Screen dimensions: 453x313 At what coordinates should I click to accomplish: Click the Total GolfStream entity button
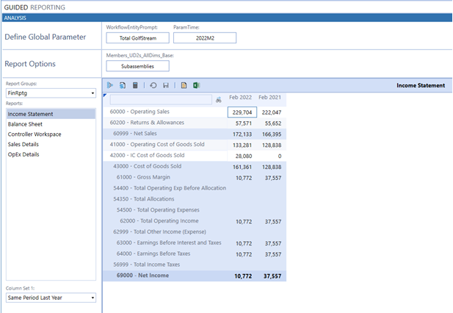(138, 38)
